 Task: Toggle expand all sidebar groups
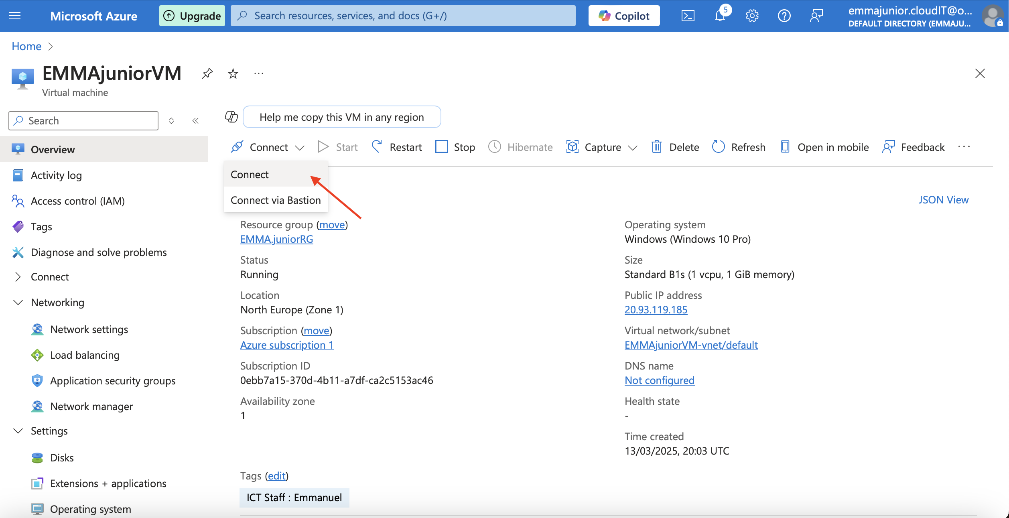click(x=171, y=121)
